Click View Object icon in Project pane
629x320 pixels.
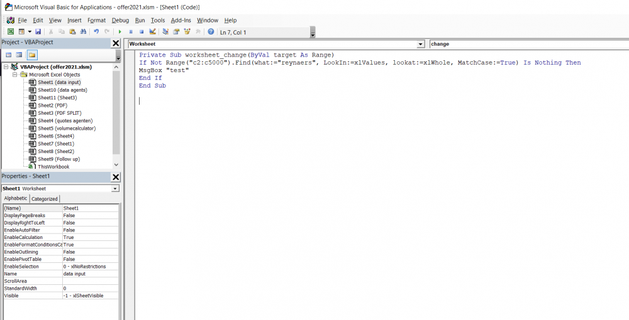(19, 55)
